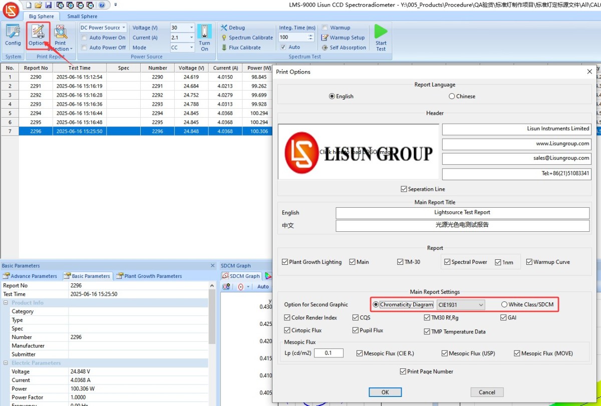Open Voltage value dropdown
The width and height of the screenshot is (601, 406).
[x=191, y=28]
